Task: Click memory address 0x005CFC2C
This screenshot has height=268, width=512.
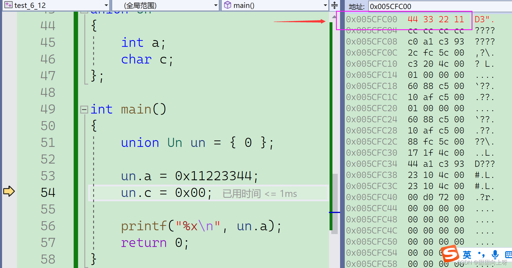Action: [371, 142]
